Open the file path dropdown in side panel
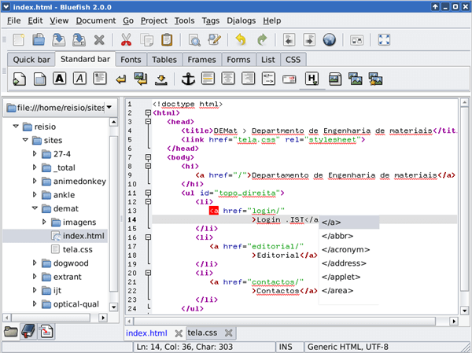 pos(109,107)
